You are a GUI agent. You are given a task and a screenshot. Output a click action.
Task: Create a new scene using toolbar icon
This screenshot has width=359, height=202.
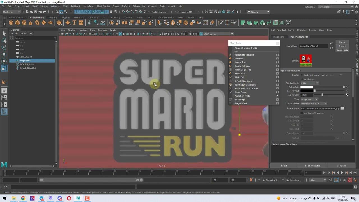[x=27, y=12]
